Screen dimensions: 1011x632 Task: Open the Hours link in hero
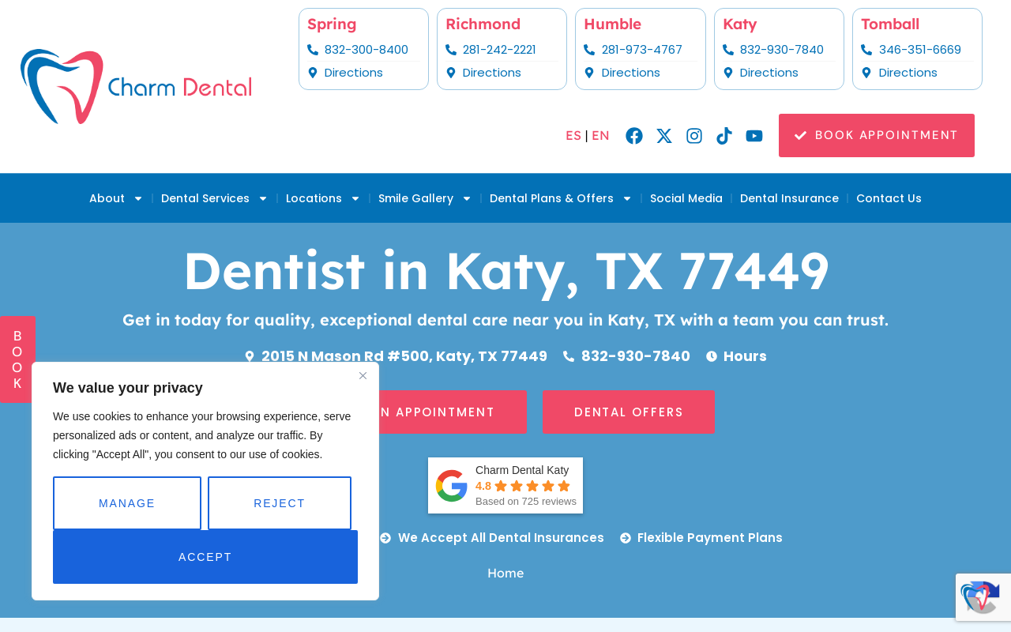[x=745, y=356]
